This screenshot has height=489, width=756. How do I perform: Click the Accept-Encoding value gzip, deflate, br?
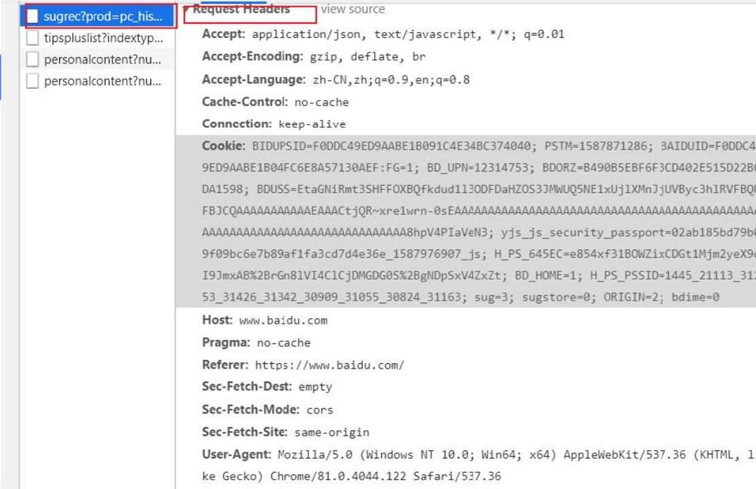[367, 57]
